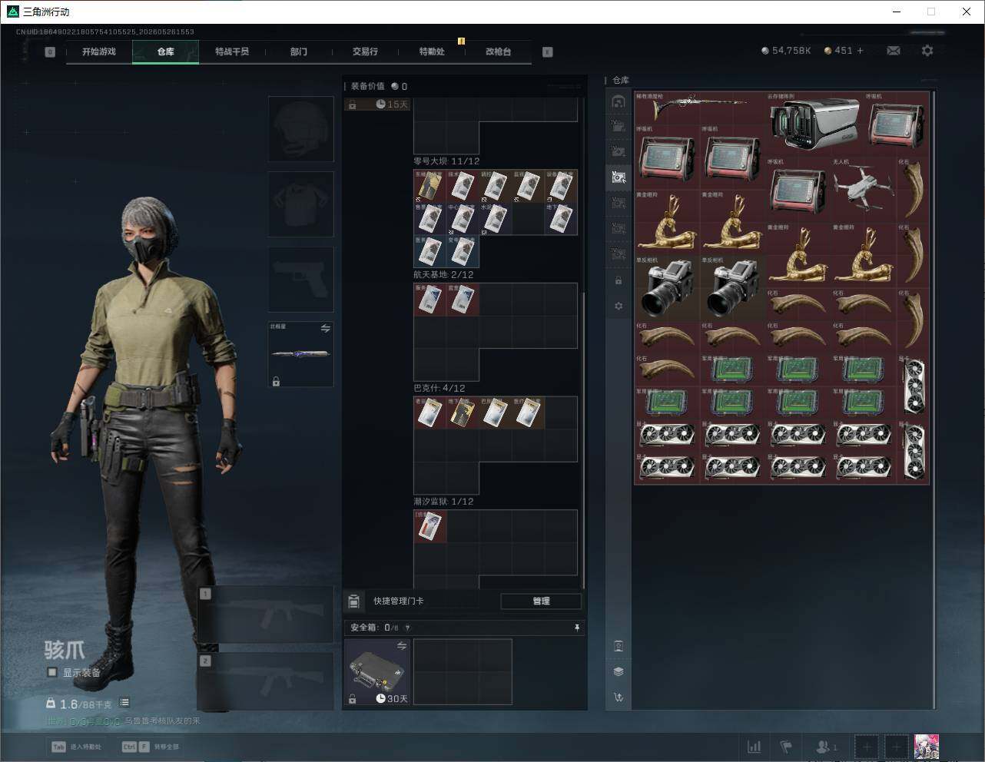This screenshot has height=762, width=985.
Task: Click the warehouse vertical scrollbar
Action: (933, 399)
